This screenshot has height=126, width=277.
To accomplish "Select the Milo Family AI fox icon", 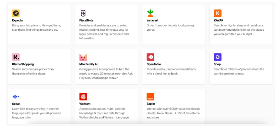I will (83, 57).
